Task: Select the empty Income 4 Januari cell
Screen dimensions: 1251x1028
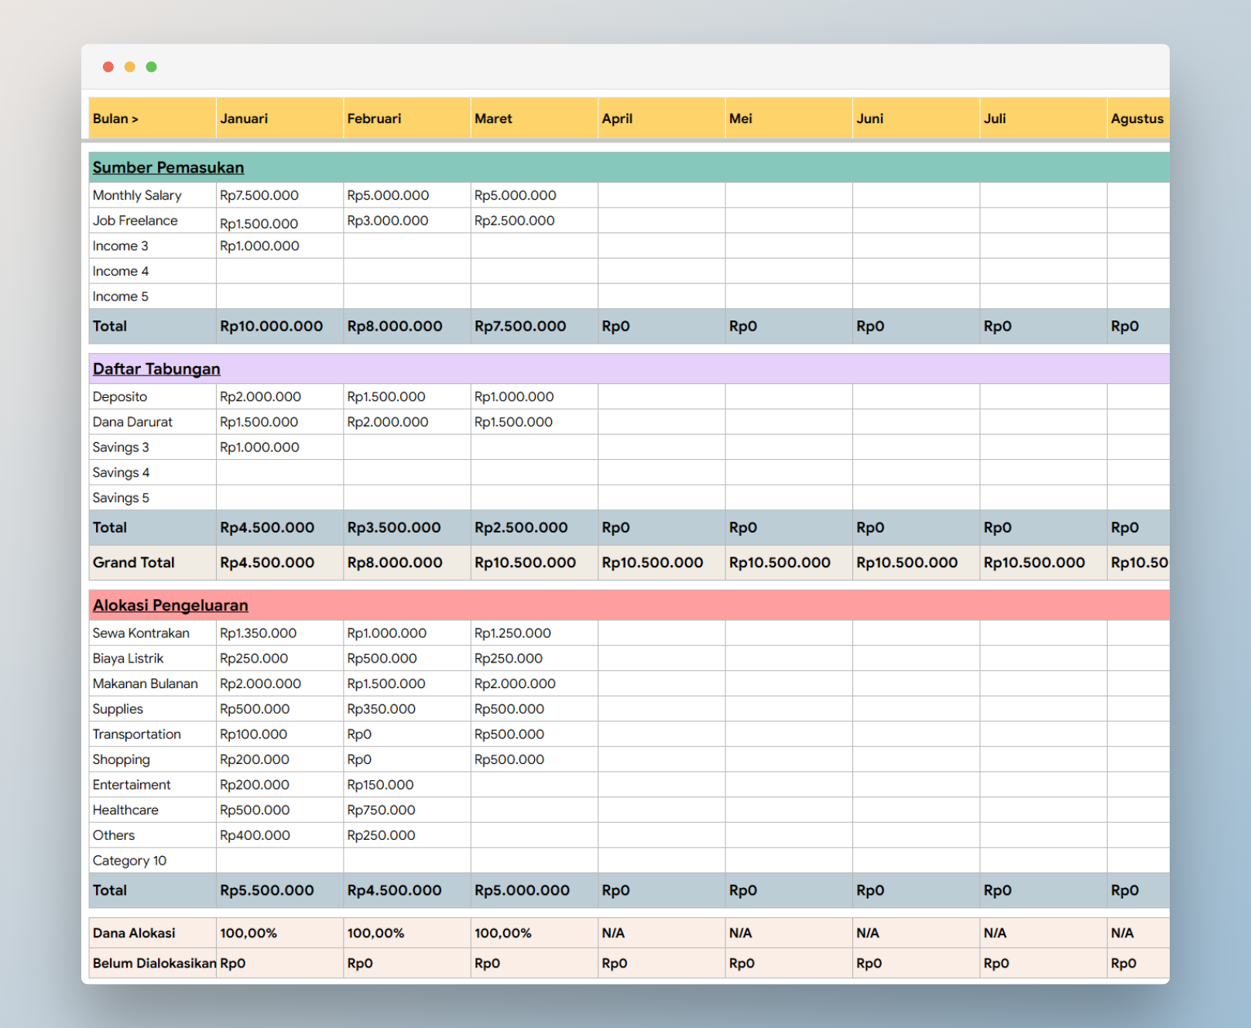Action: tap(279, 271)
